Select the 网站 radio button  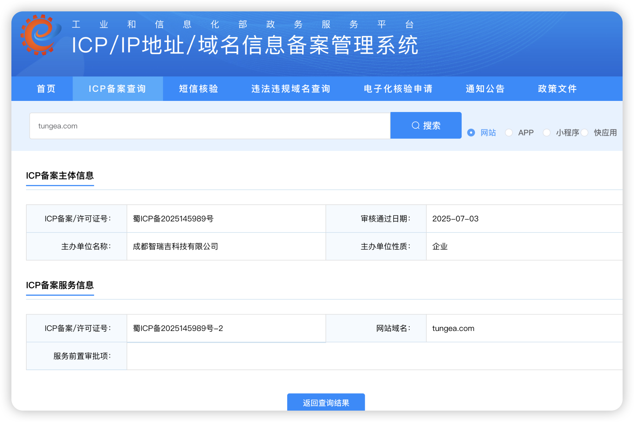471,133
